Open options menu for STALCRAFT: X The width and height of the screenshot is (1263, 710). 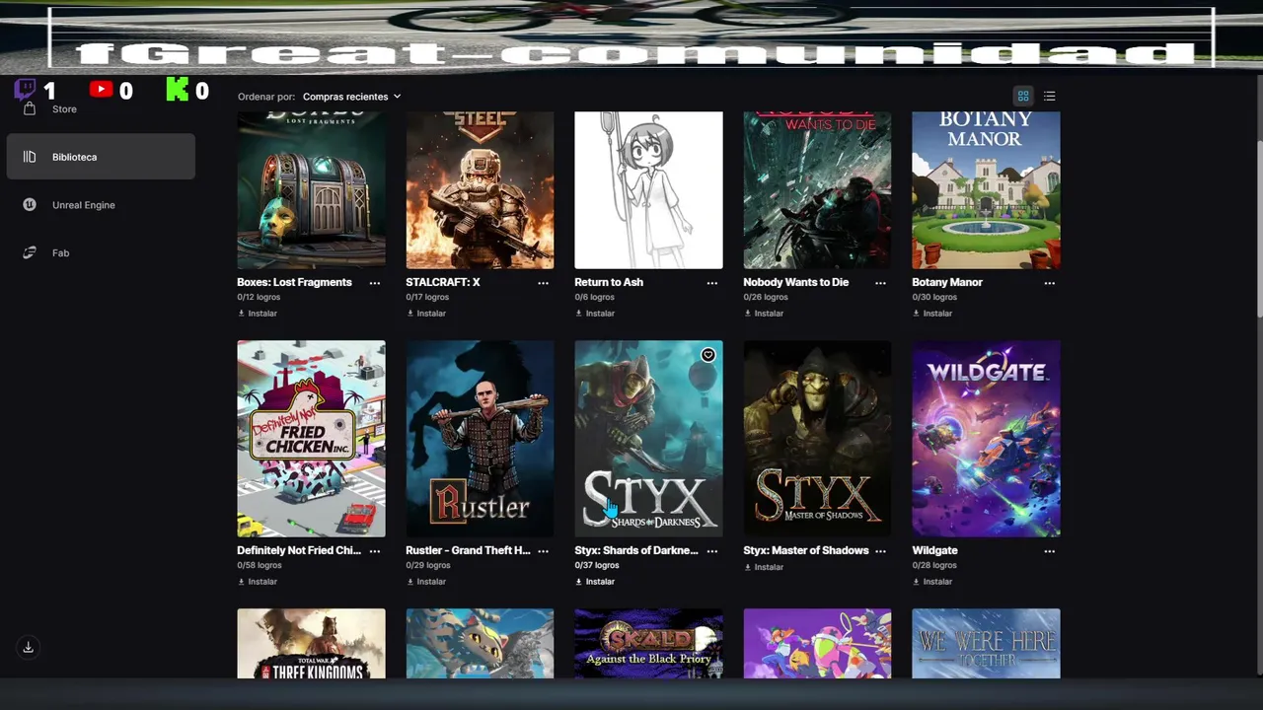543,283
